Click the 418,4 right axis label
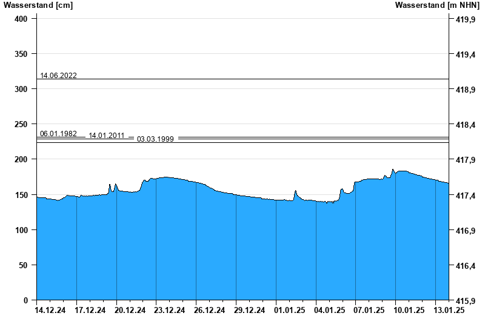Screen dimensions: 485x333 464,125
